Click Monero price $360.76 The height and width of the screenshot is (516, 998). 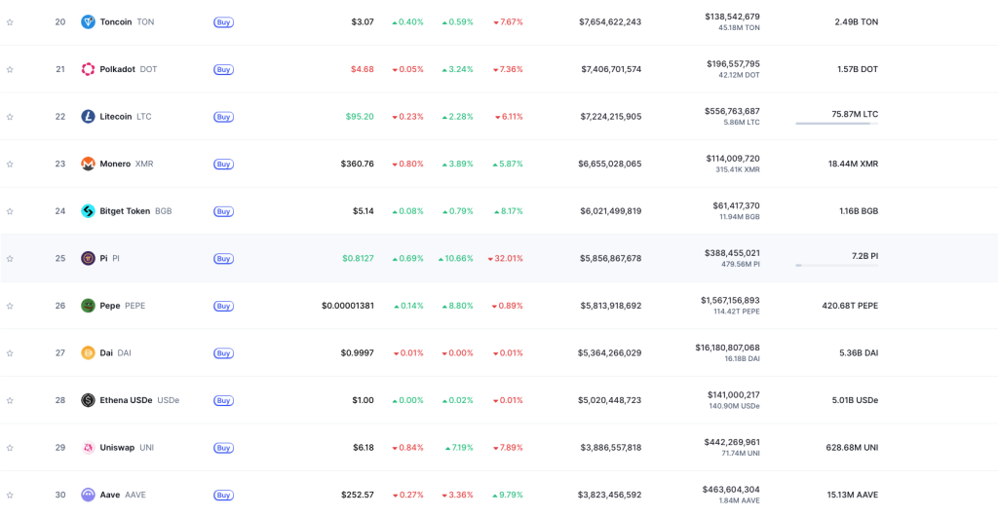pyautogui.click(x=357, y=164)
